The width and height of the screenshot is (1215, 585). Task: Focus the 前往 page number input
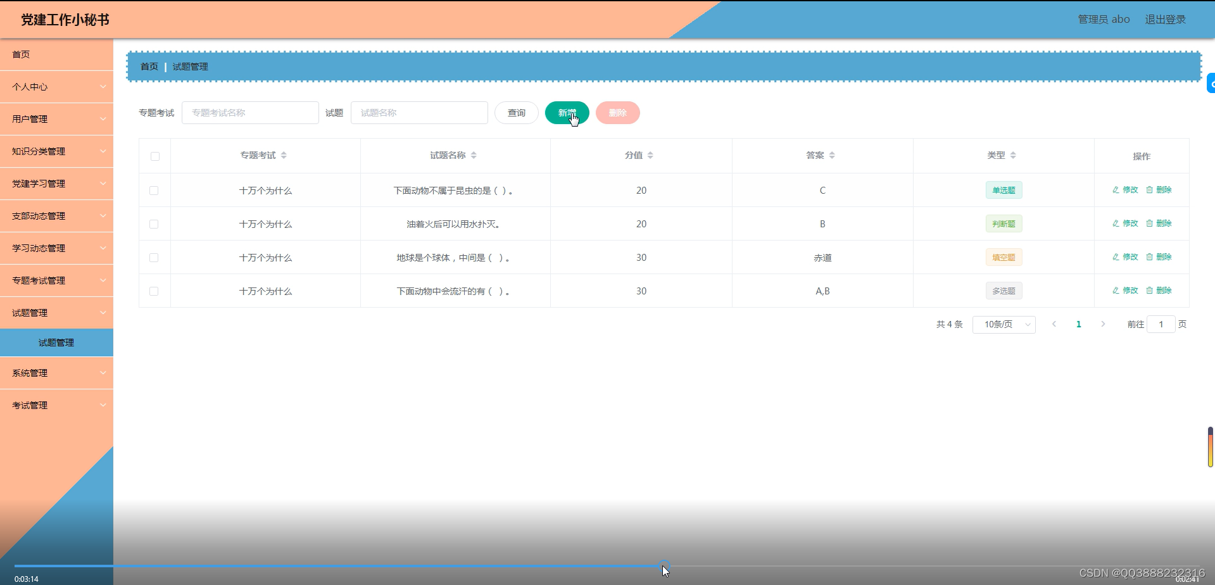(1161, 324)
